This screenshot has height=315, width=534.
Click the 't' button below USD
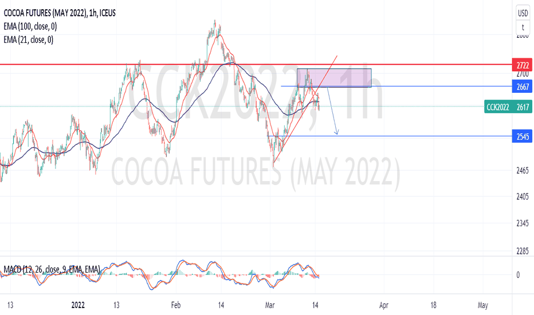(x=523, y=27)
